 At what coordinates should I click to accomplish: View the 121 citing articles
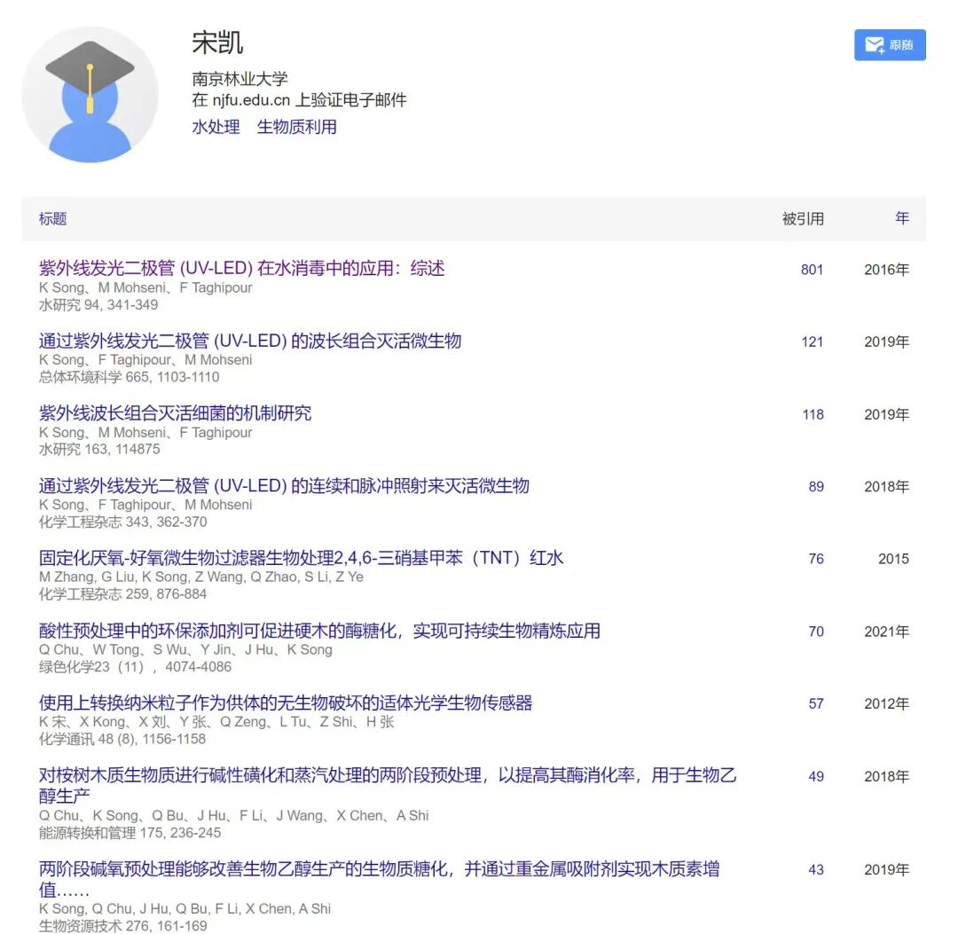pyautogui.click(x=812, y=341)
